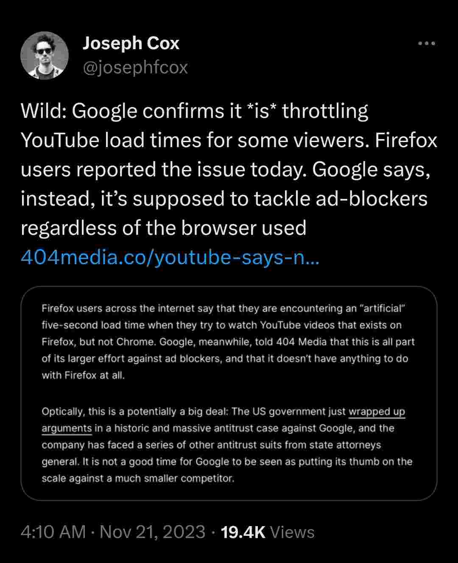Click "regardless of the browser used" line
Viewport: 458px width, 563px height.
click(x=163, y=228)
